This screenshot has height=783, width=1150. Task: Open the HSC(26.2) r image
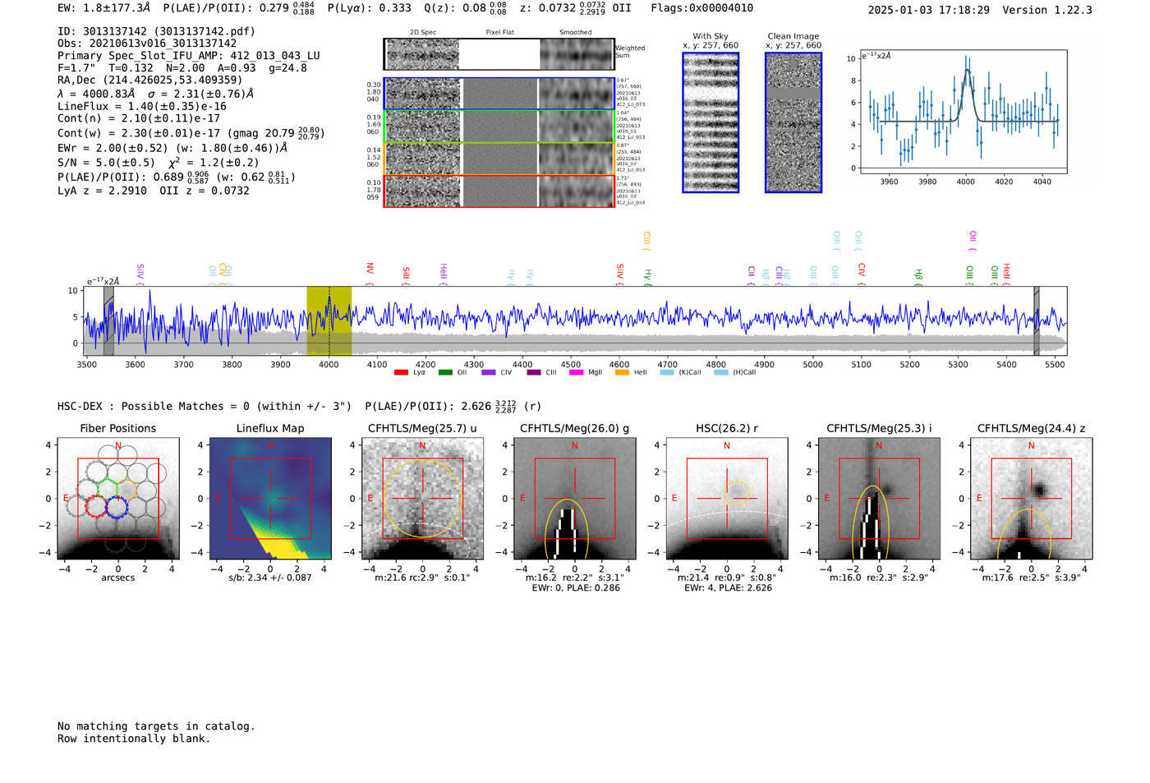tap(727, 499)
